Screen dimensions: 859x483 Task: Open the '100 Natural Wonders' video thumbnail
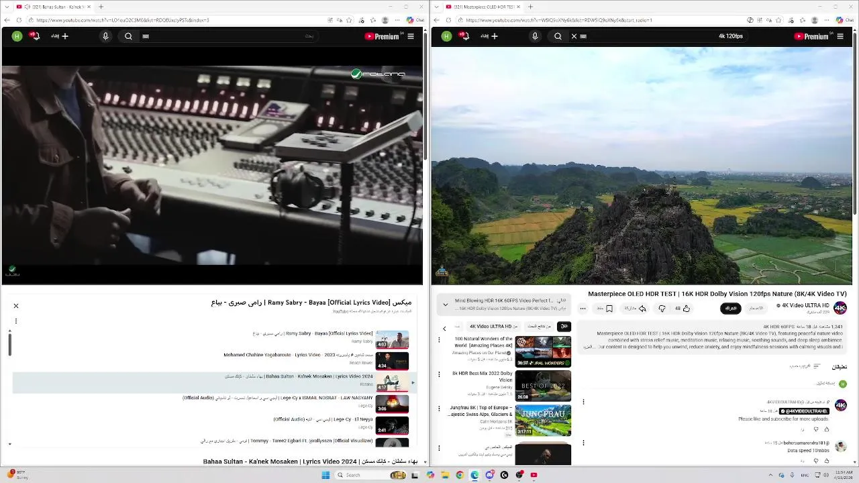point(543,352)
